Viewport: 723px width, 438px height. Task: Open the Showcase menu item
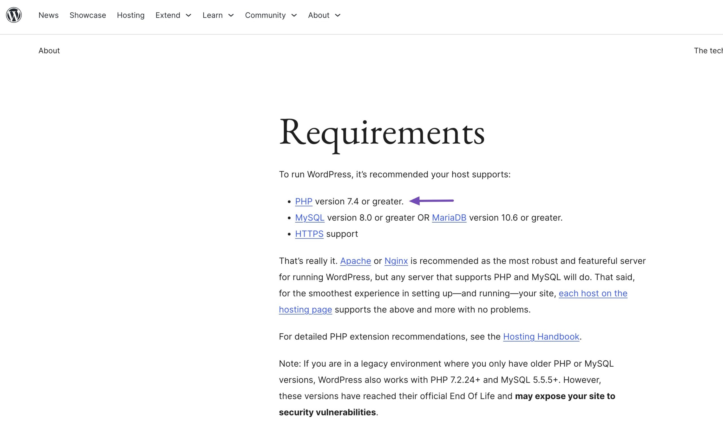88,15
